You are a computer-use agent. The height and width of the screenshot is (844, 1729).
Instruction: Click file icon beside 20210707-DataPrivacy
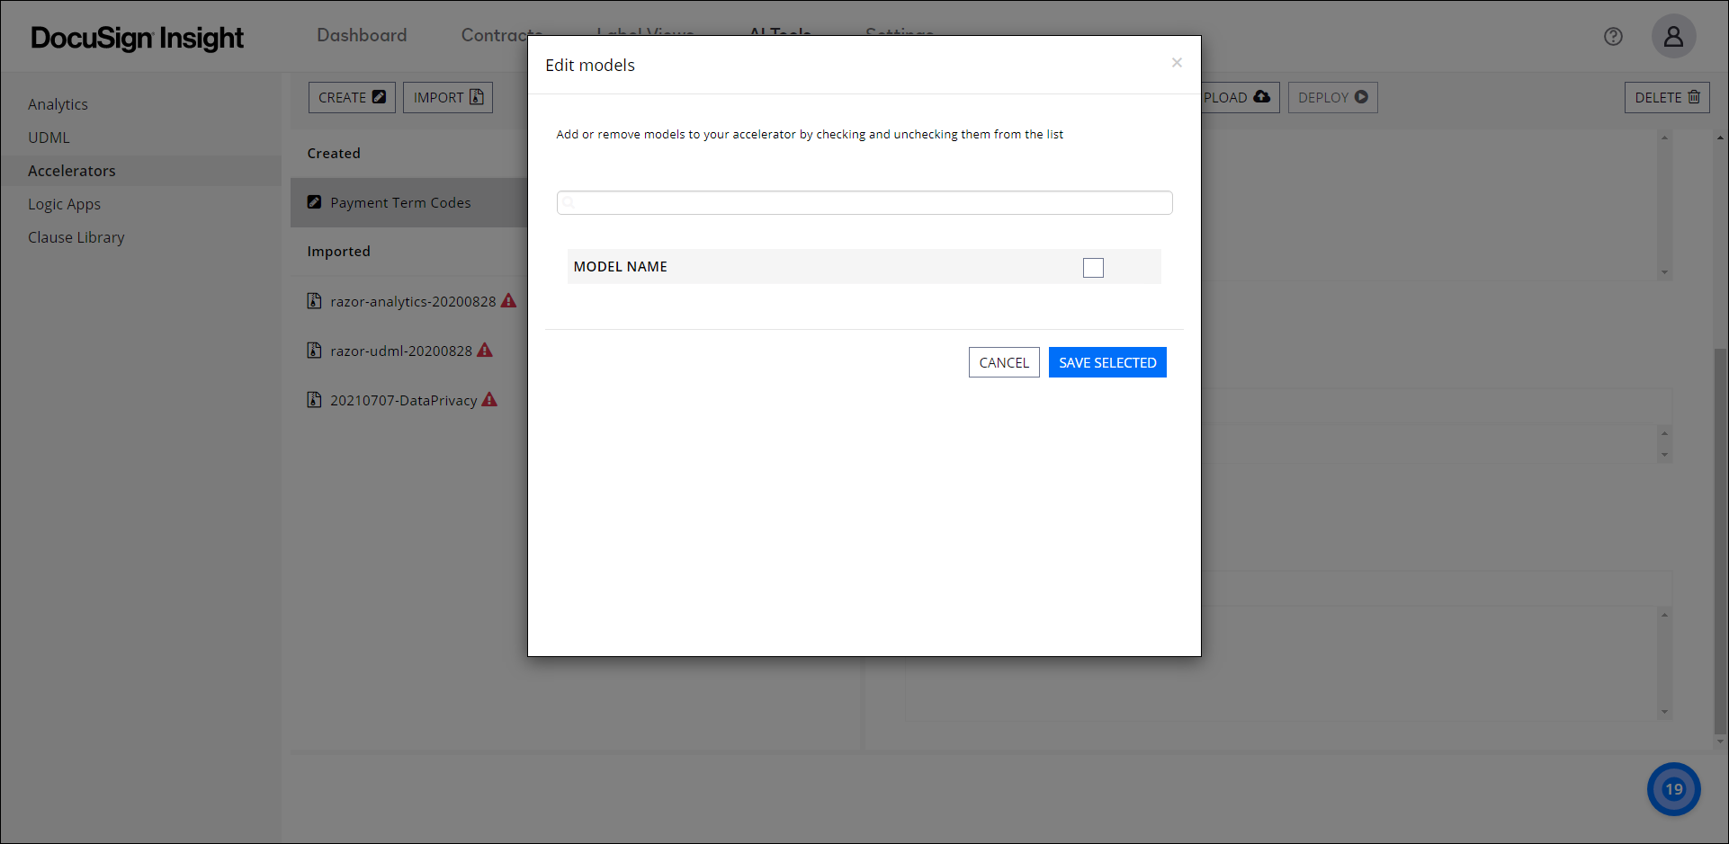314,399
